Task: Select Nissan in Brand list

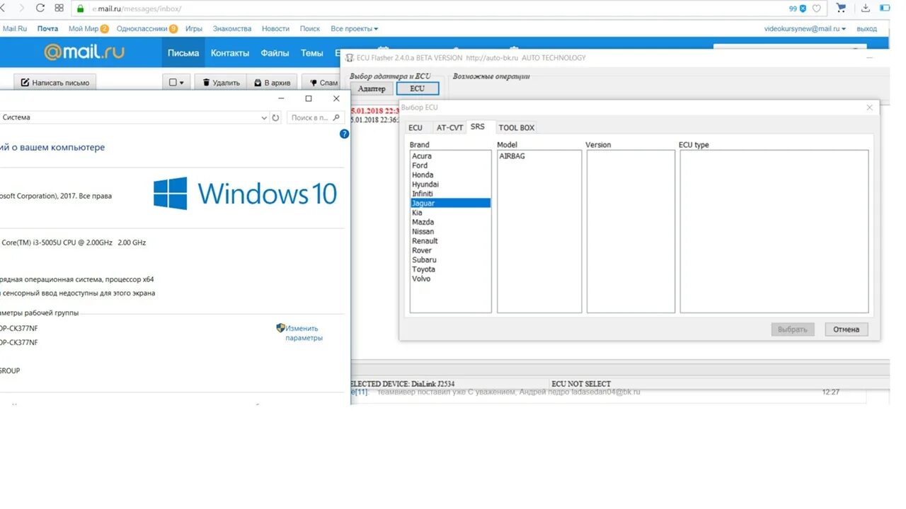Action: point(450,231)
